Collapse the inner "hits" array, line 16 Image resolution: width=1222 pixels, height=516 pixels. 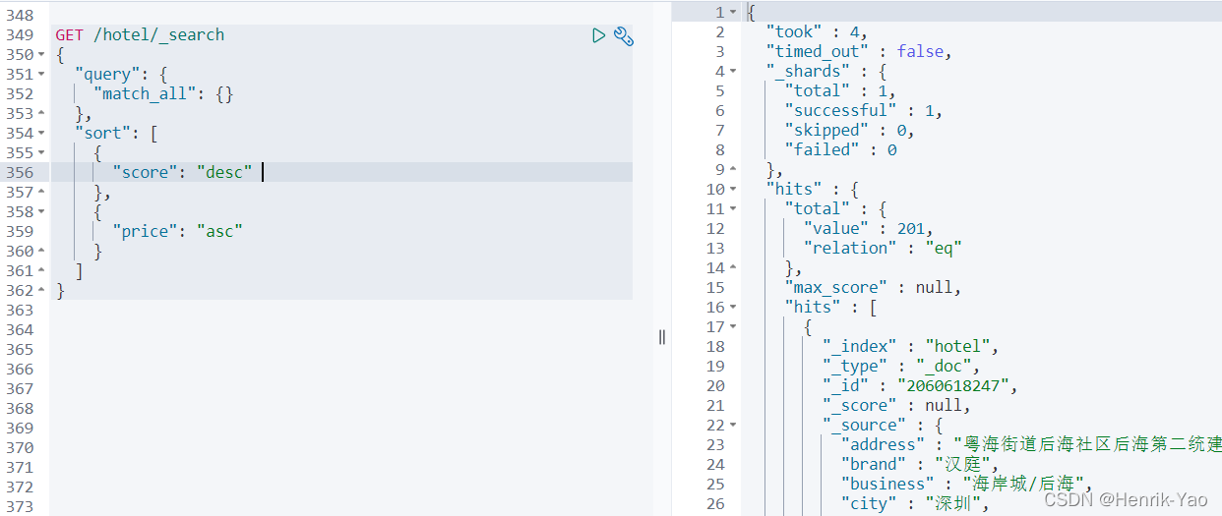[x=732, y=307]
